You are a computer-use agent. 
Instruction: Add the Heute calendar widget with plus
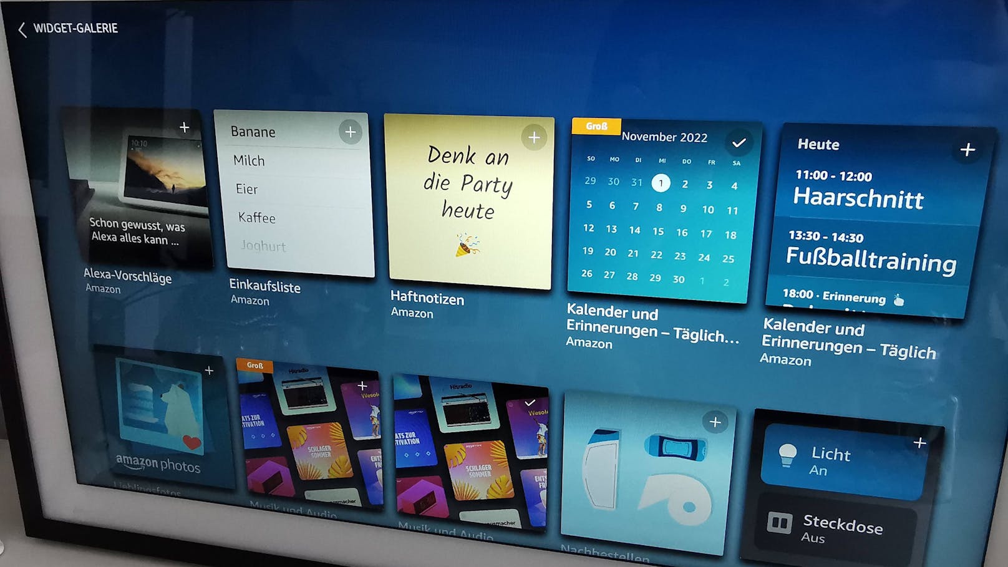click(x=967, y=150)
